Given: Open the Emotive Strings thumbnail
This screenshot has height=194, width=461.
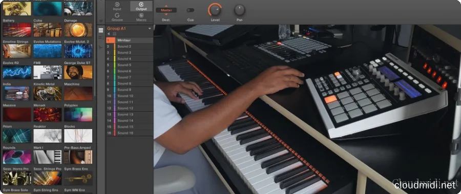Looking at the screenshot, I should click(x=17, y=51).
